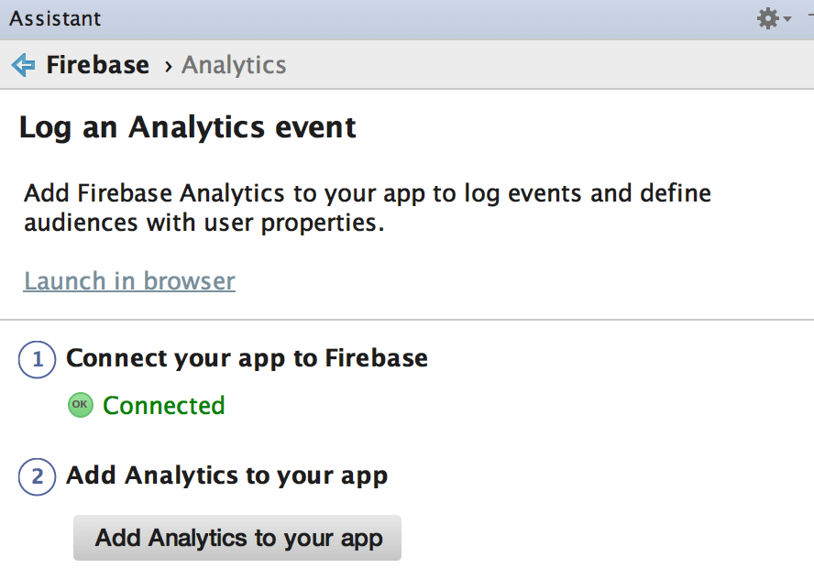Select the step 2 Add Analytics heading
814x579 pixels.
[x=226, y=475]
